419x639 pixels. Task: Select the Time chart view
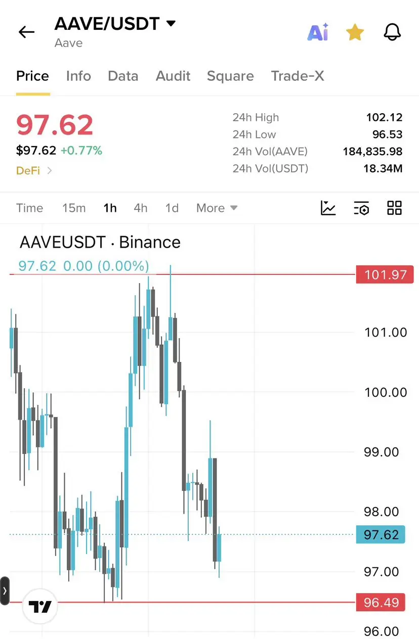[x=29, y=208]
